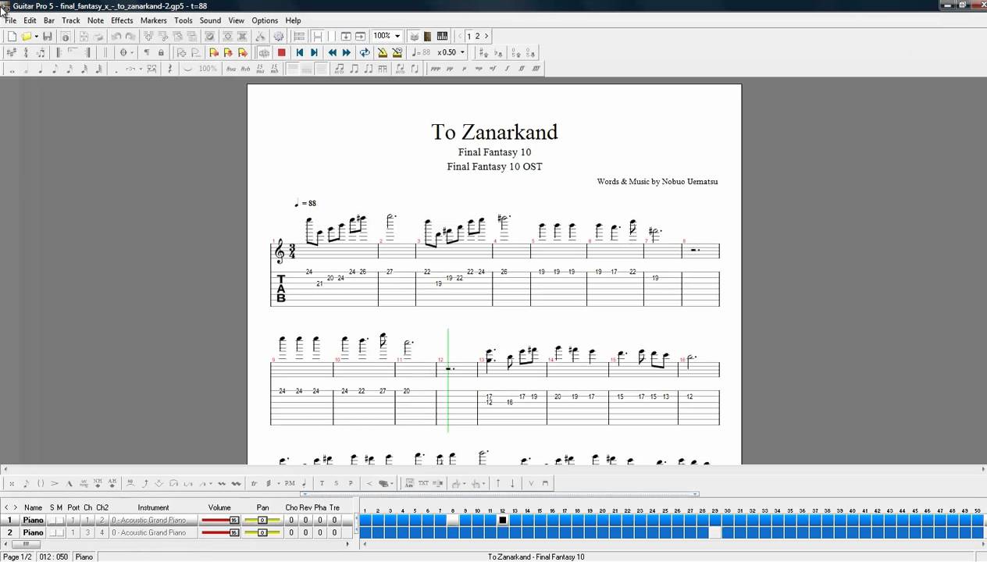Select eighth note duration
This screenshot has width=987, height=562.
55,69
